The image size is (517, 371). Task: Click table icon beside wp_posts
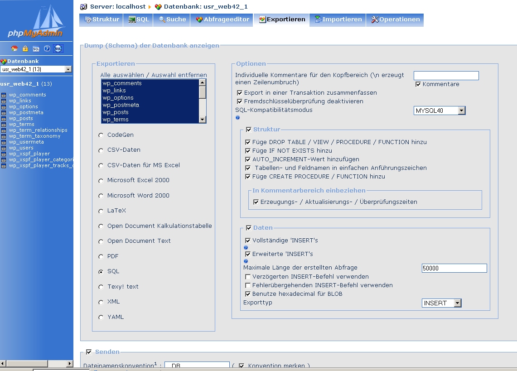point(4,119)
